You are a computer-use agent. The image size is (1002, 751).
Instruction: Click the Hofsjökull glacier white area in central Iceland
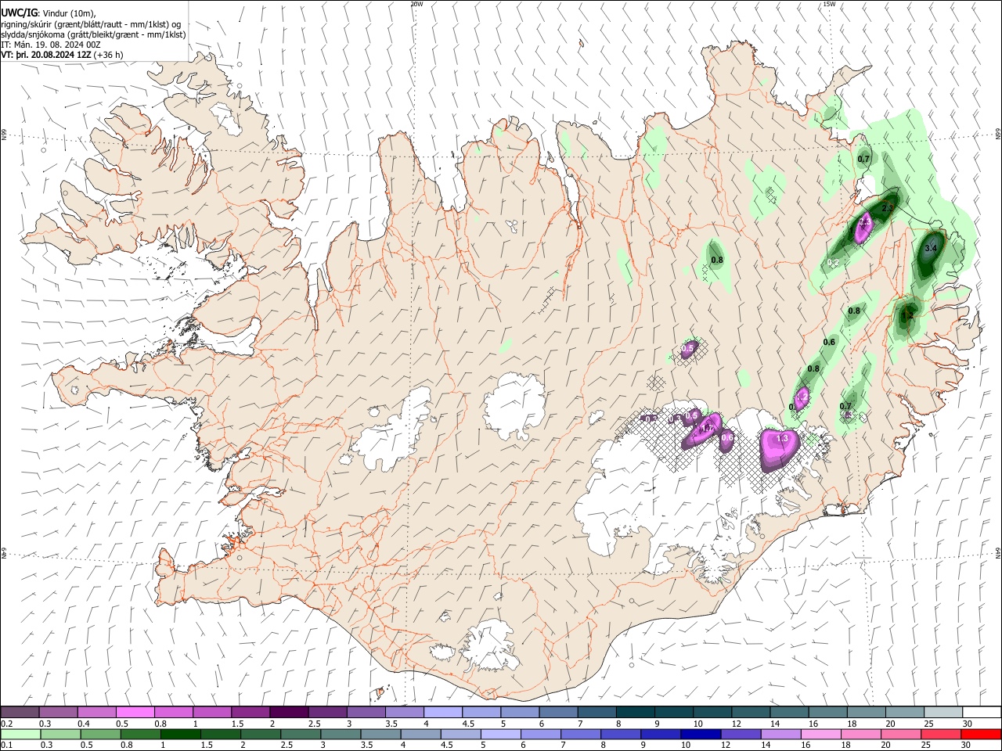click(x=514, y=407)
